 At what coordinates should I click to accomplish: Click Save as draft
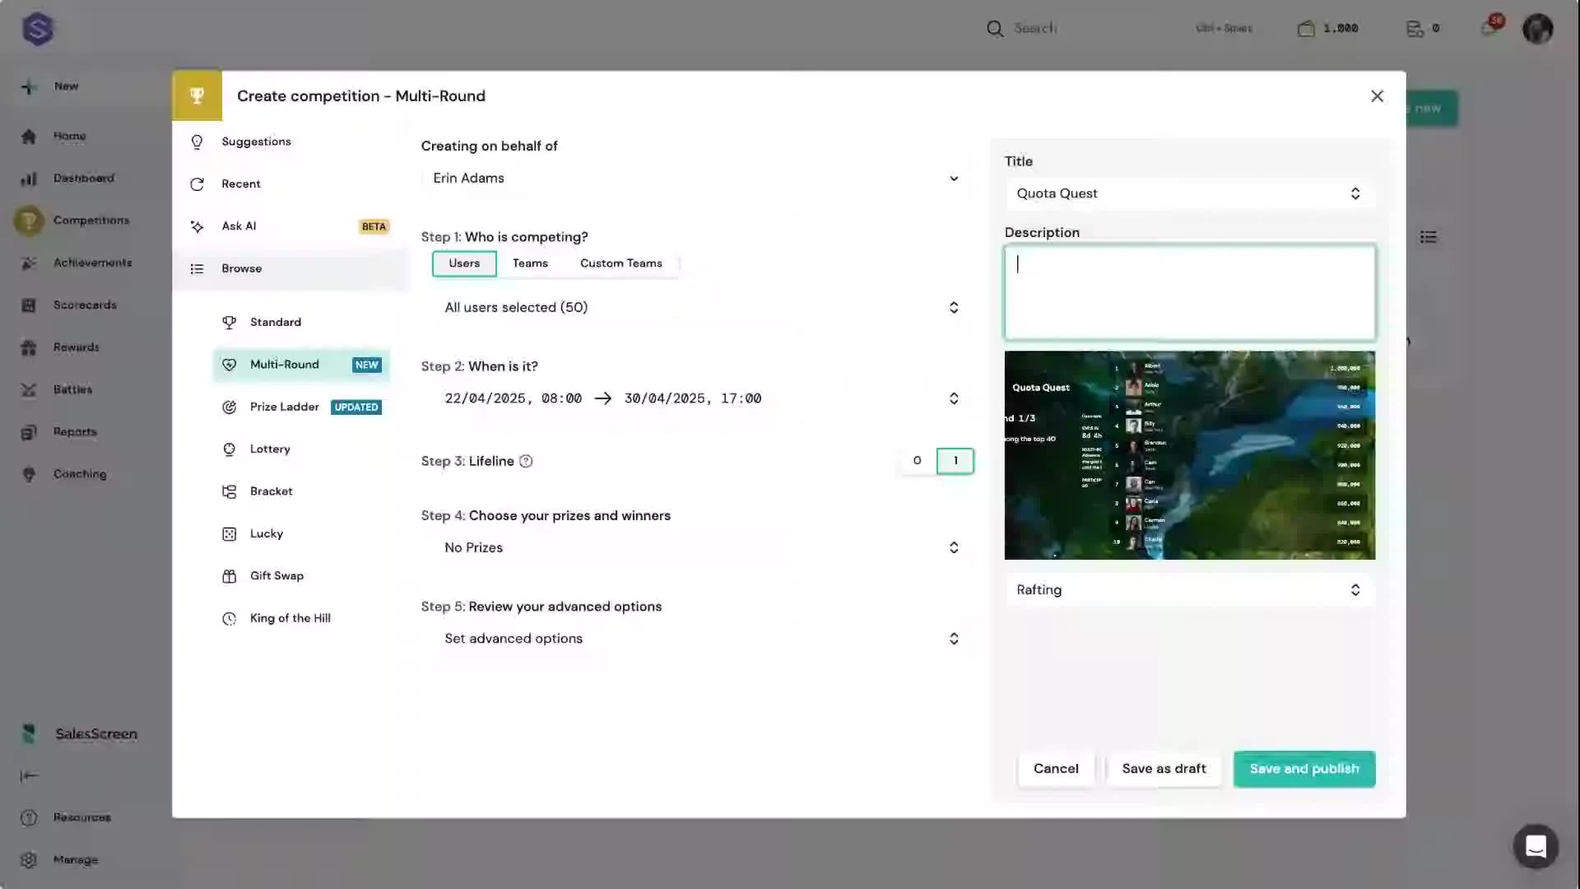1164,769
